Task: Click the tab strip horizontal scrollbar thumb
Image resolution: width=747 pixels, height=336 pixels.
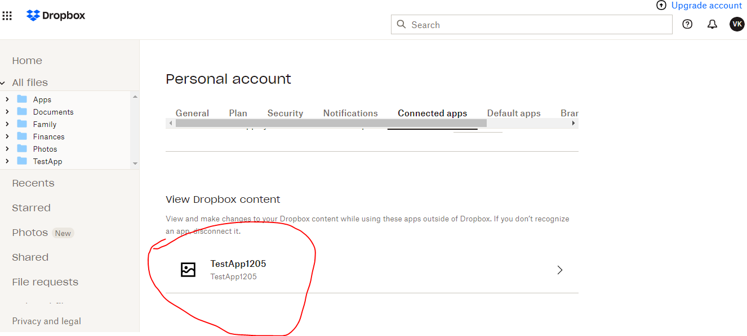Action: pyautogui.click(x=331, y=123)
